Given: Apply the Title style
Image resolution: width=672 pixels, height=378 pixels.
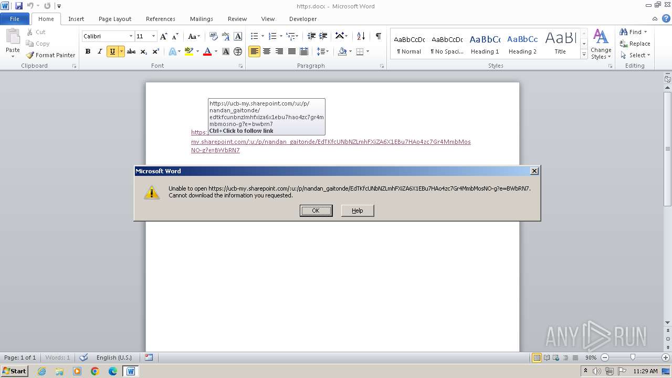Looking at the screenshot, I should [x=560, y=44].
